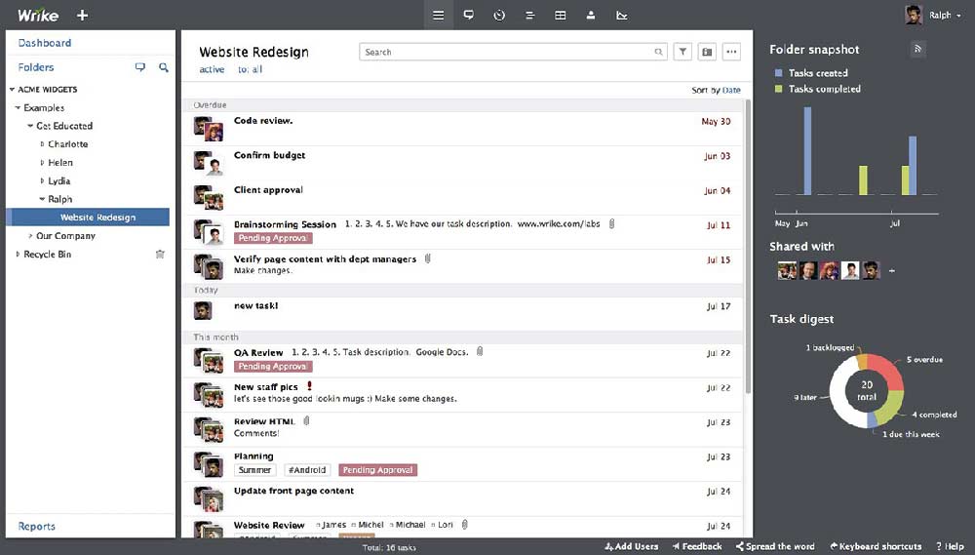The width and height of the screenshot is (975, 555).
Task: Switch to the table view icon
Action: pos(561,15)
